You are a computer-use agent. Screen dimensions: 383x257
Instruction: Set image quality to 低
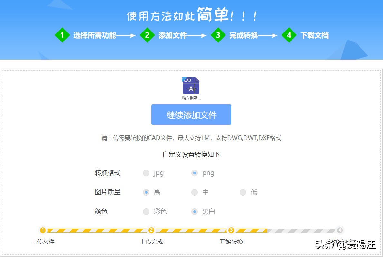click(243, 192)
